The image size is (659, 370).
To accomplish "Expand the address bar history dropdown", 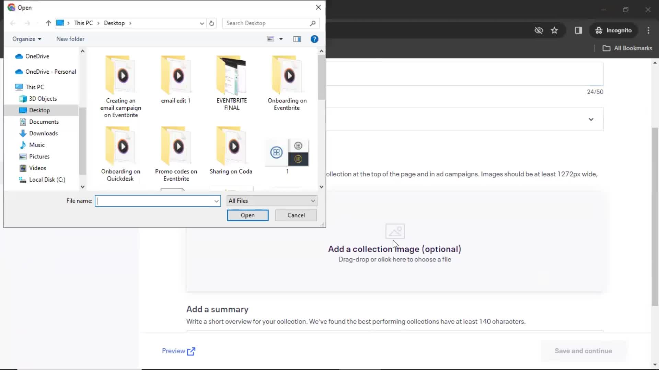I will [x=202, y=23].
